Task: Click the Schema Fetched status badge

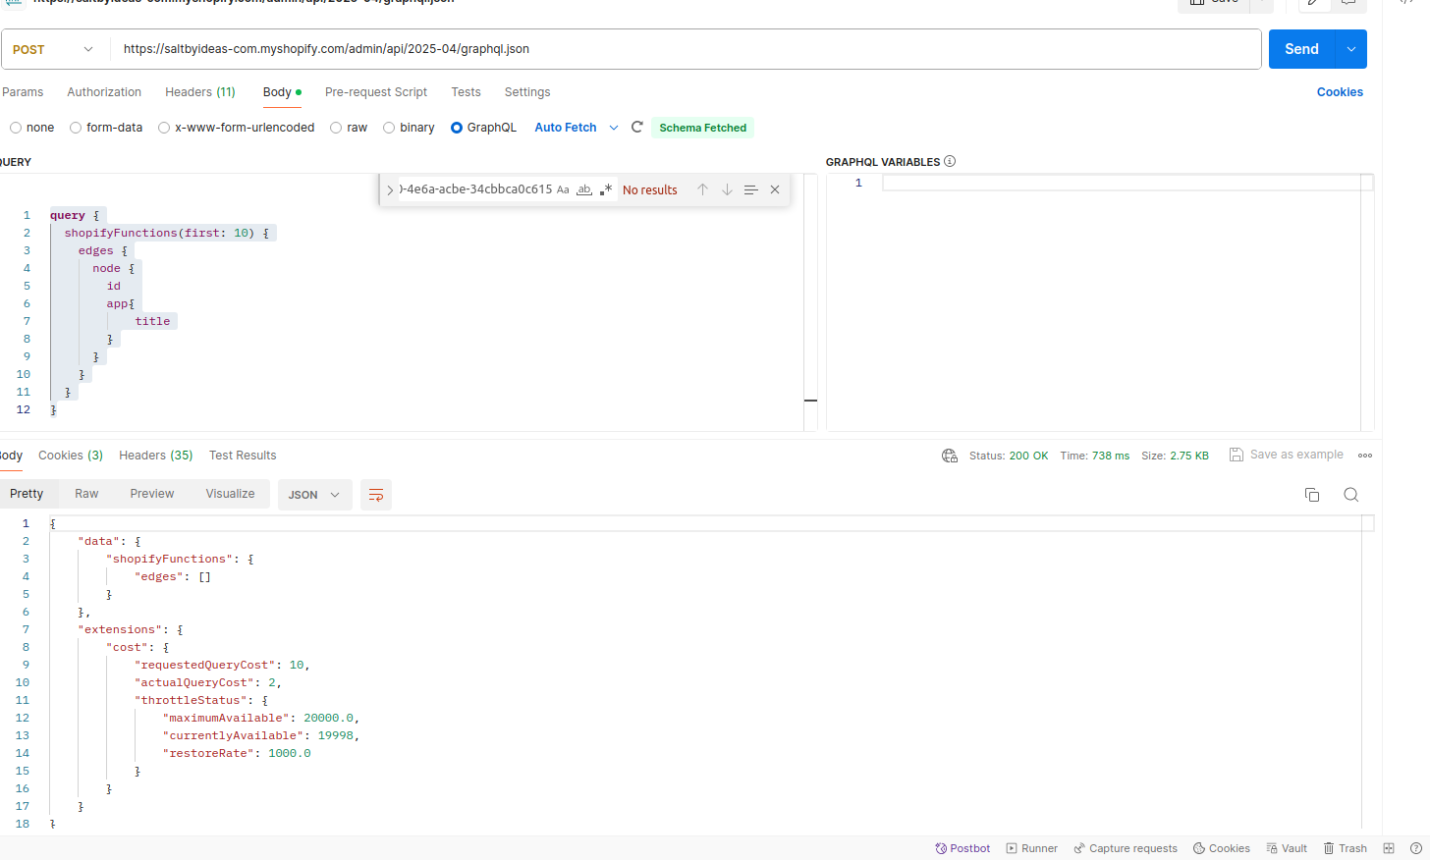Action: pyautogui.click(x=703, y=128)
